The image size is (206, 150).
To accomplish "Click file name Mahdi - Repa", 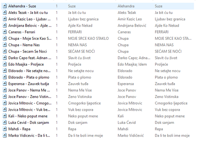I will [19, 129].
